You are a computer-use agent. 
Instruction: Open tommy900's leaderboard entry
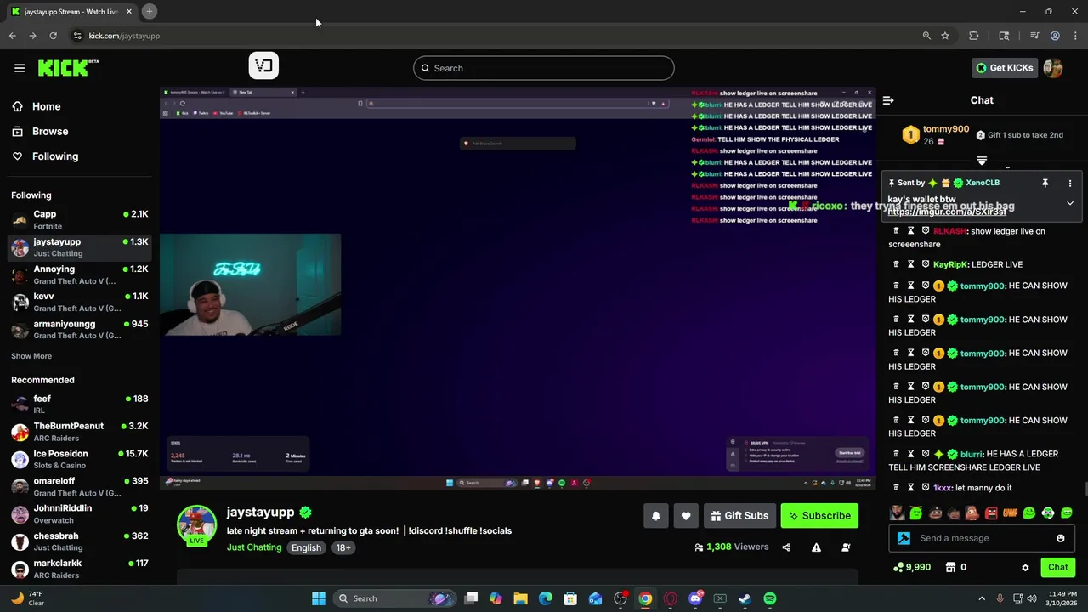(935, 135)
